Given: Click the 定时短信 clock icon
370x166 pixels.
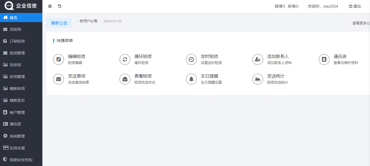Looking at the screenshot, I should pos(191,59).
